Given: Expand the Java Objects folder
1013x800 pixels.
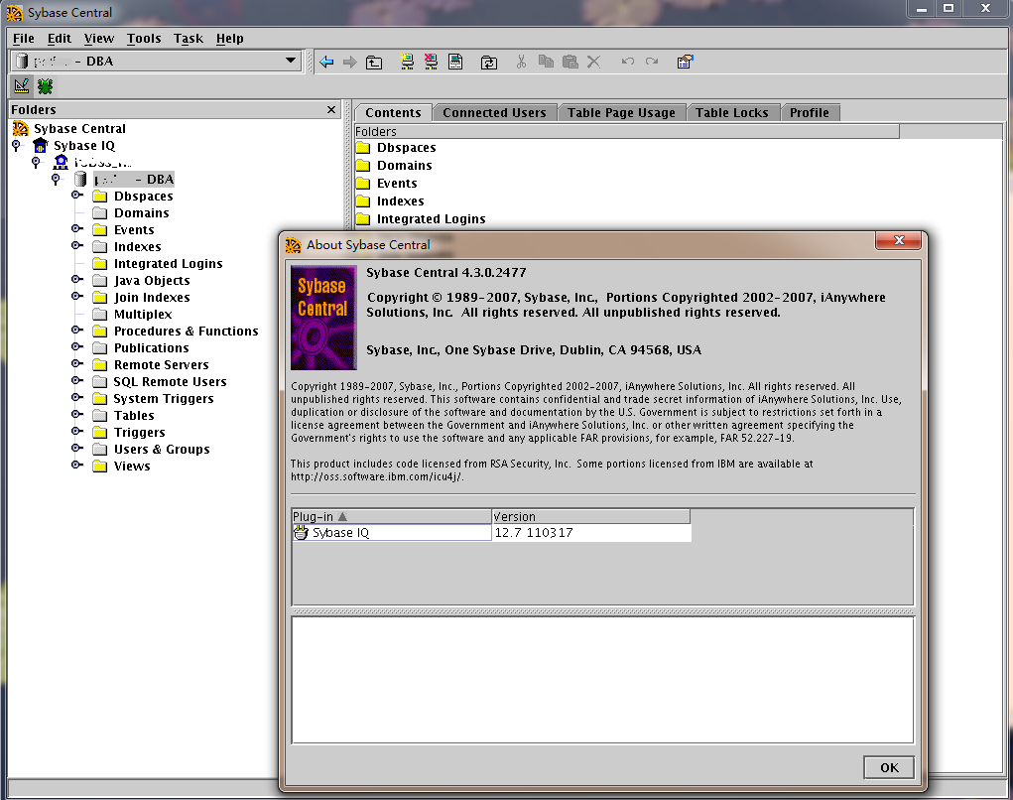Looking at the screenshot, I should (76, 279).
